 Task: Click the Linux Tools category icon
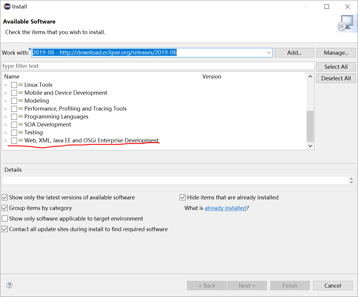[x=21, y=85]
